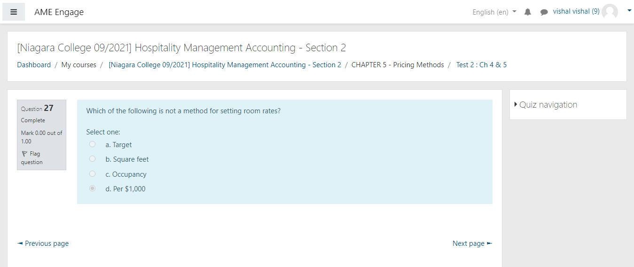Select radio button for a. Target
634x267 pixels.
93,144
